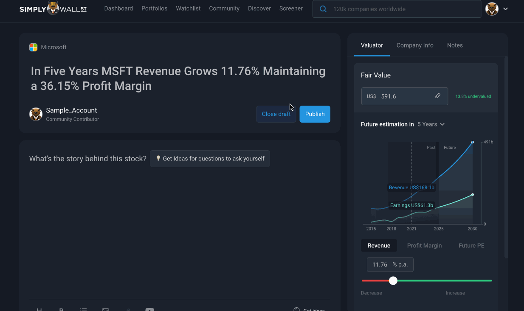524x311 pixels.
Task: Click the green Increase side of slider
Action: [445, 280]
